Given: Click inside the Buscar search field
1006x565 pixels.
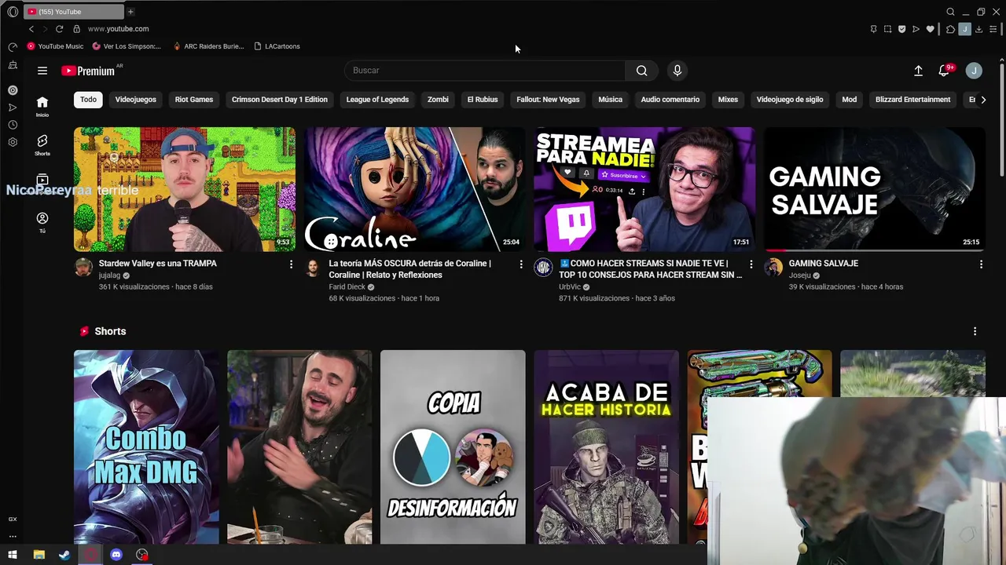Looking at the screenshot, I should point(485,71).
